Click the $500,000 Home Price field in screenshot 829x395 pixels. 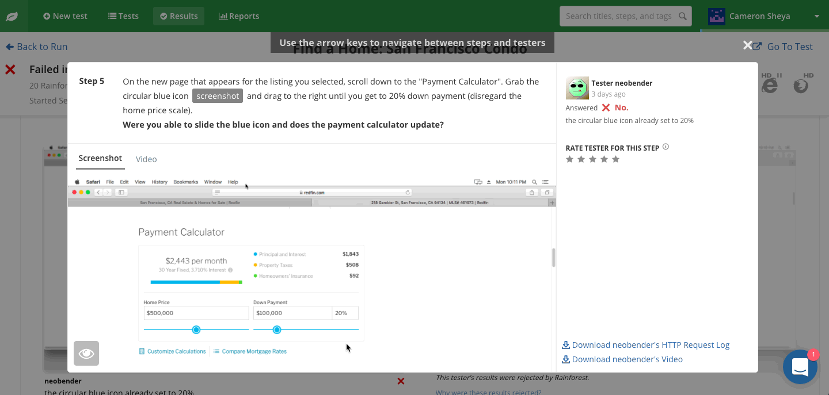tap(196, 313)
